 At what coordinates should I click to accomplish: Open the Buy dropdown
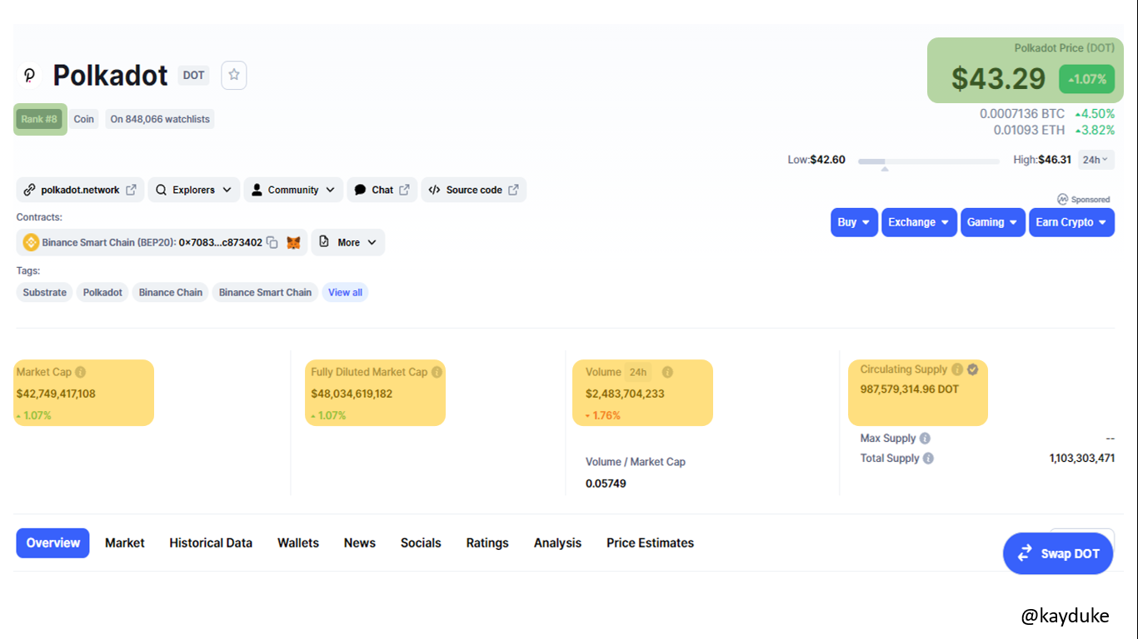click(x=854, y=222)
